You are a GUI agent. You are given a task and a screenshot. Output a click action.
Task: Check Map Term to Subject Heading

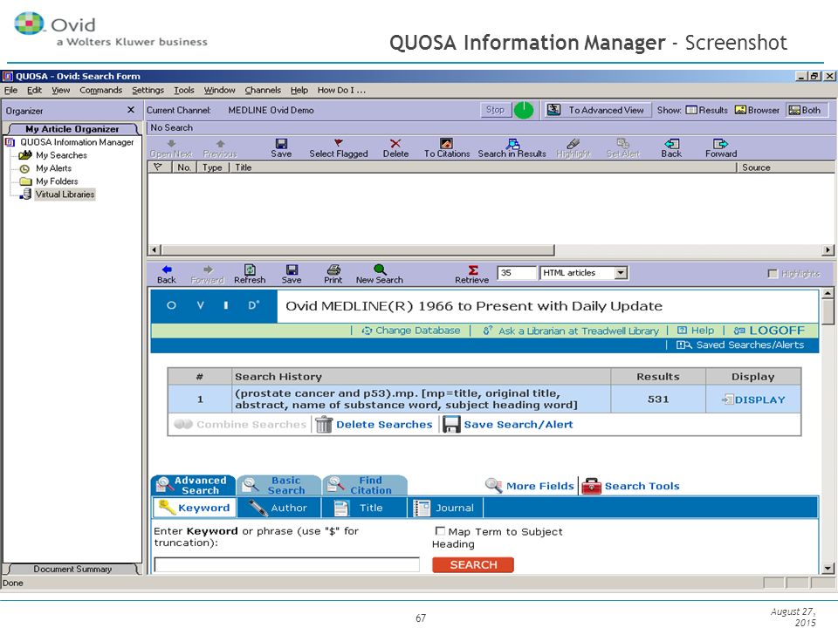[440, 531]
